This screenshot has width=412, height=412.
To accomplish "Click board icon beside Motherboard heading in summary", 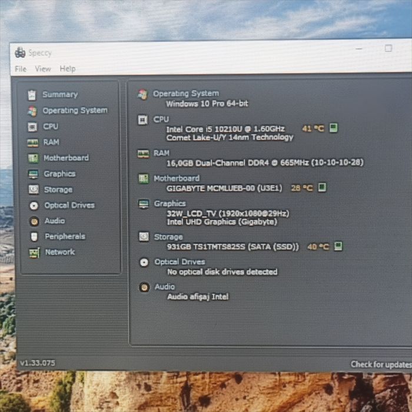I will (x=144, y=179).
